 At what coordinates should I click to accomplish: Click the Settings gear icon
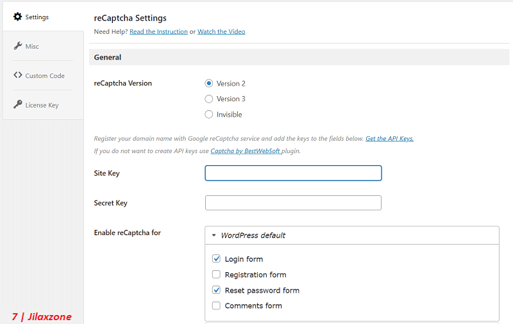coord(18,17)
